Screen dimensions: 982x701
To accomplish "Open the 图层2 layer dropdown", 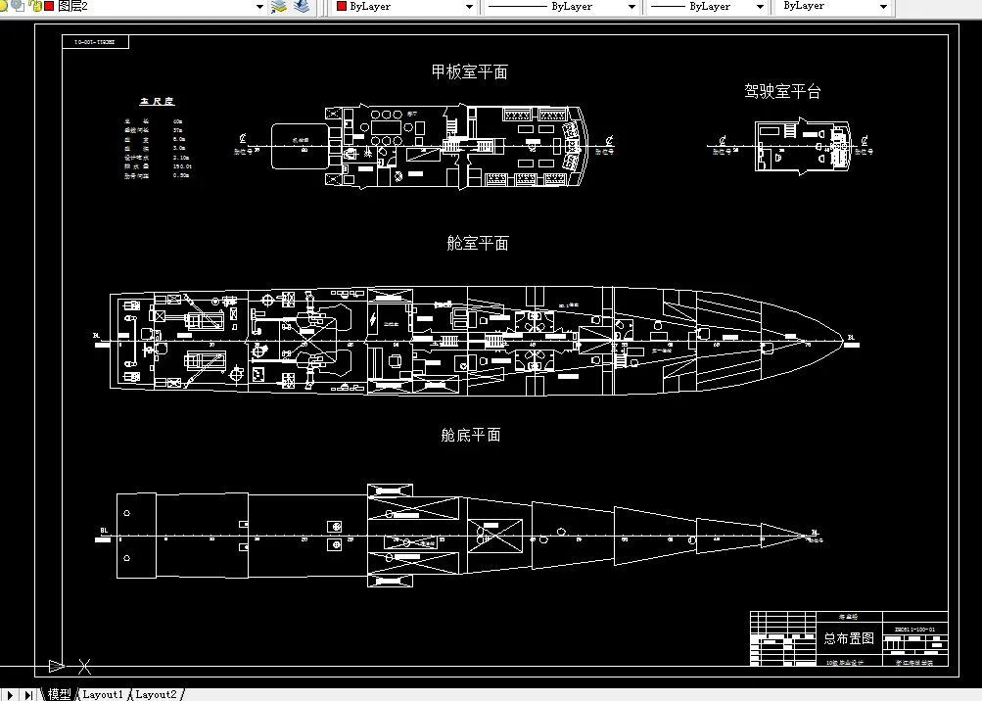I will click(258, 8).
